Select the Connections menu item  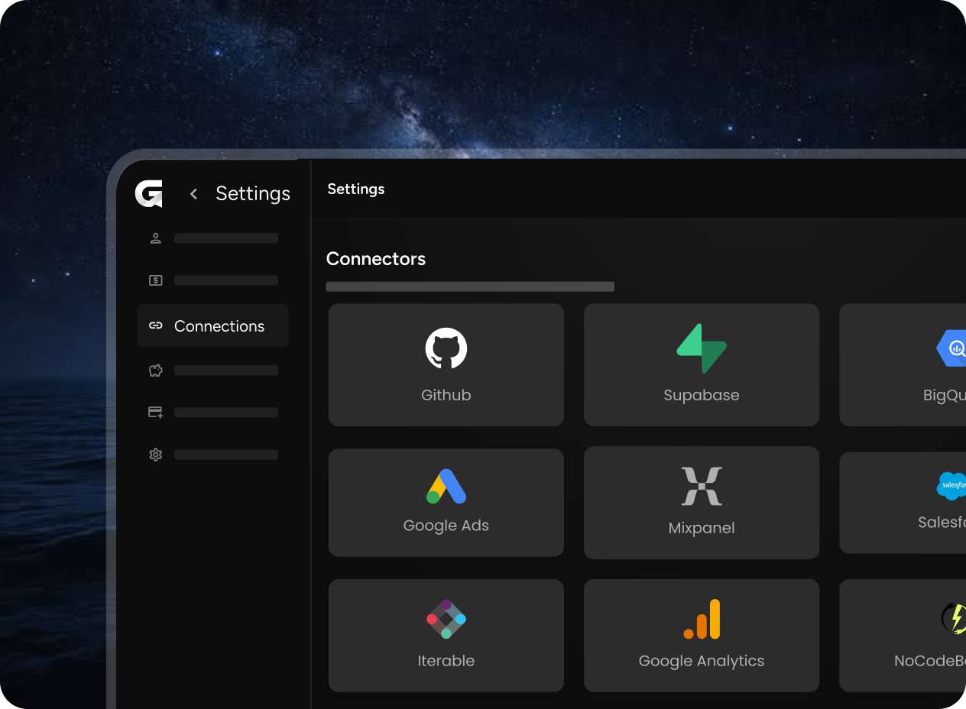213,325
